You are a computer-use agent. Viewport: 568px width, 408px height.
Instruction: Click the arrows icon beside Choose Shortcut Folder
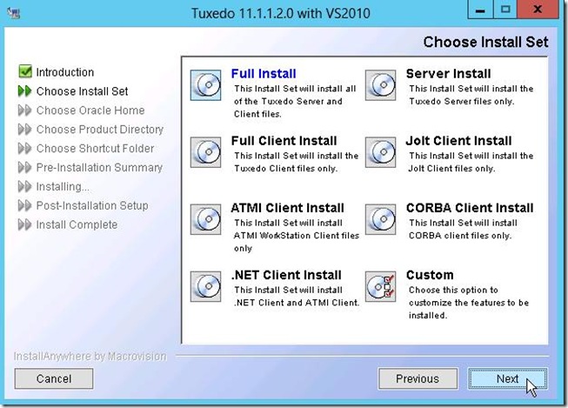(24, 148)
